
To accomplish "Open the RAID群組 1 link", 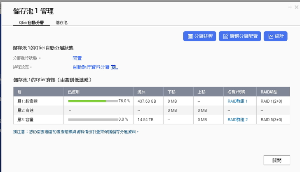I will (237, 101).
